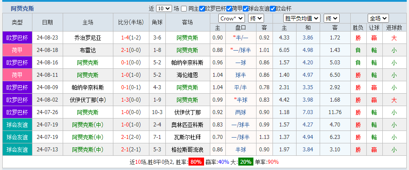Click the away odds value 11.76
Viewport: 409px width, 170px height.
pos(335,112)
